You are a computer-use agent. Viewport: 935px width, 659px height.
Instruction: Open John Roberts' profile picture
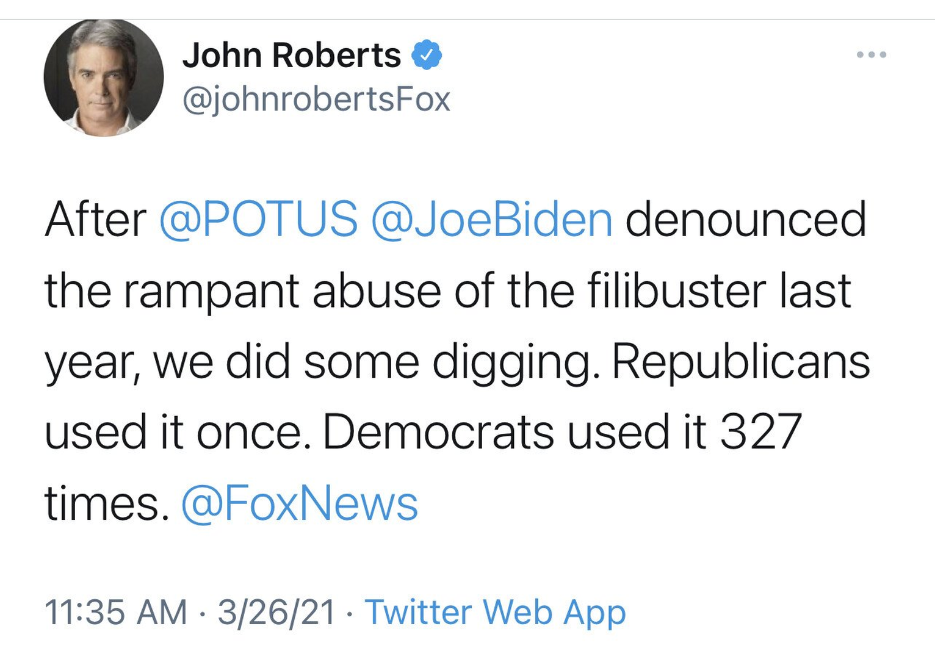pyautogui.click(x=104, y=77)
